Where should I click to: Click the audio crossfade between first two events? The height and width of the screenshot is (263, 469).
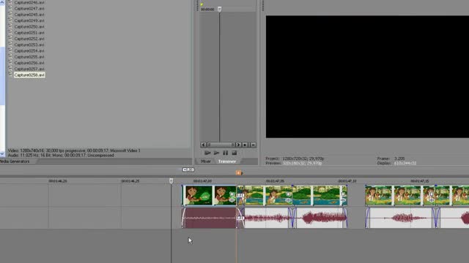pyautogui.click(x=240, y=218)
